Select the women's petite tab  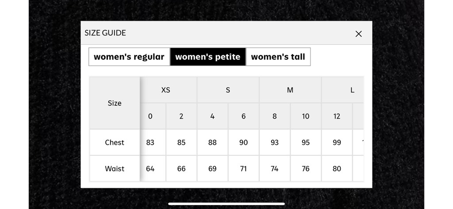[208, 57]
